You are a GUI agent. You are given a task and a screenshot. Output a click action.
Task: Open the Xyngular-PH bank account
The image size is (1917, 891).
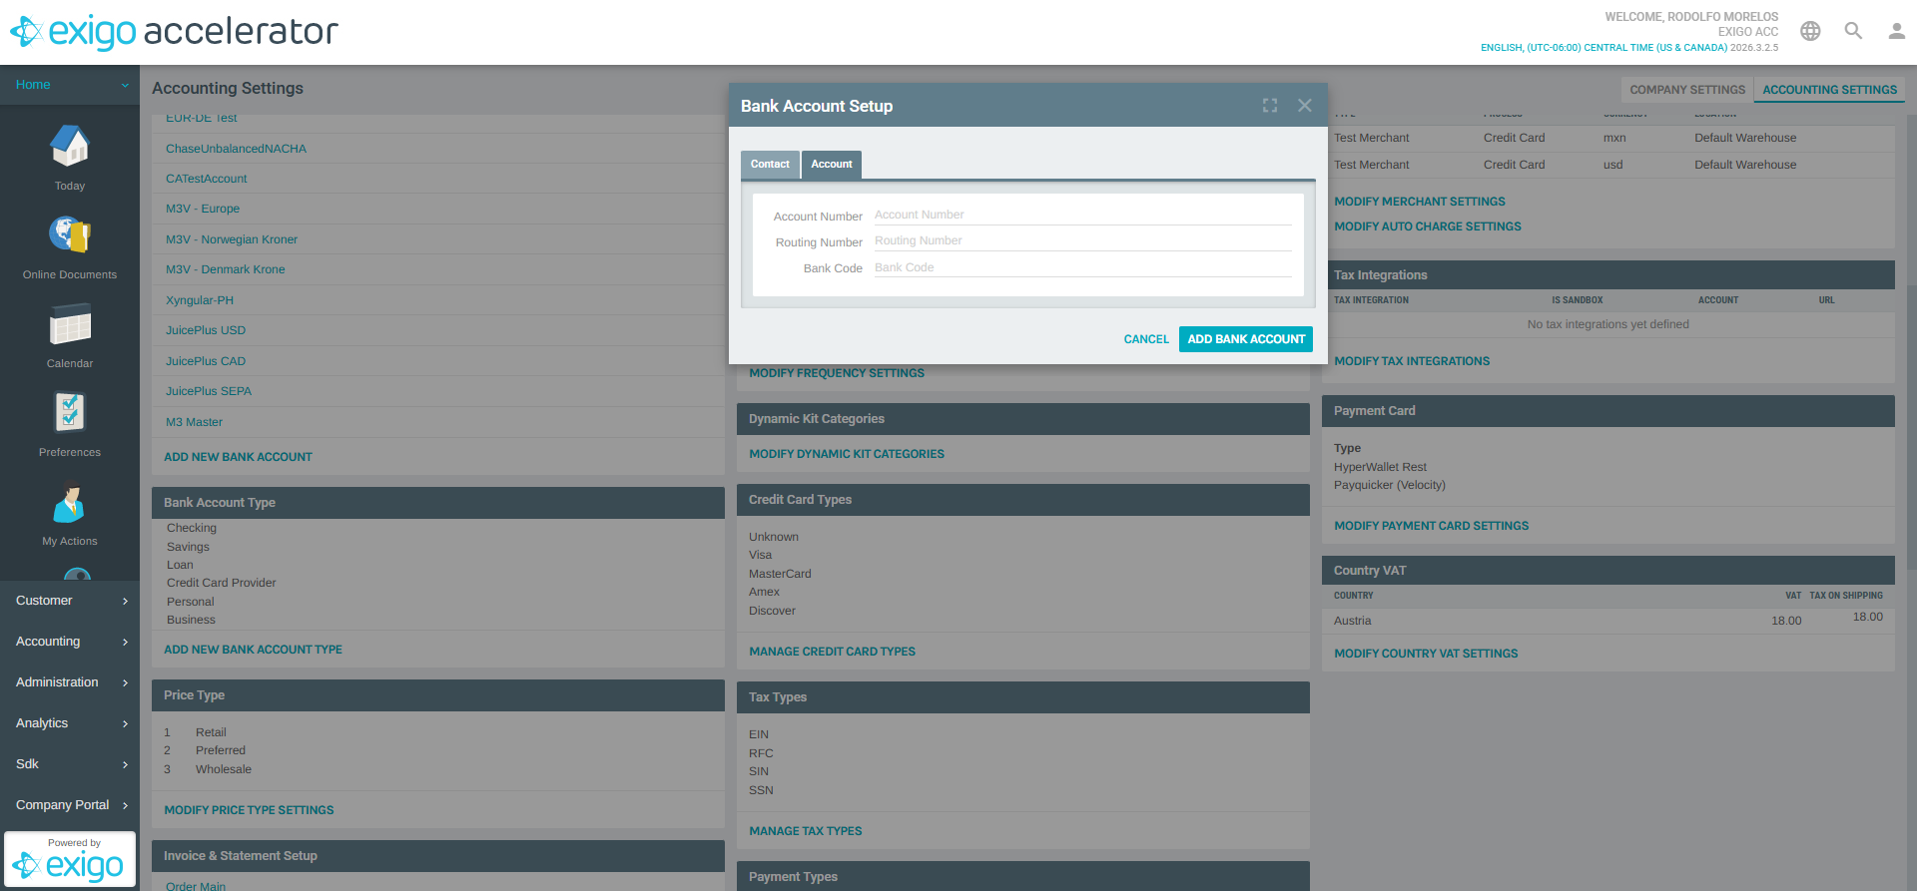[200, 300]
